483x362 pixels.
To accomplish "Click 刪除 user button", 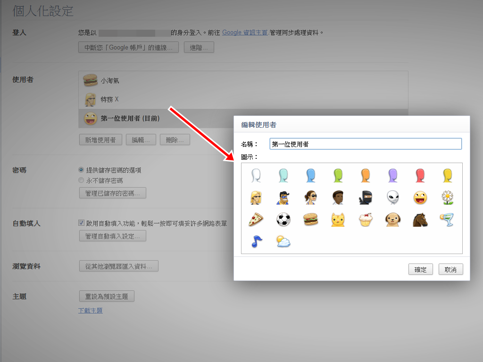I will (x=175, y=140).
